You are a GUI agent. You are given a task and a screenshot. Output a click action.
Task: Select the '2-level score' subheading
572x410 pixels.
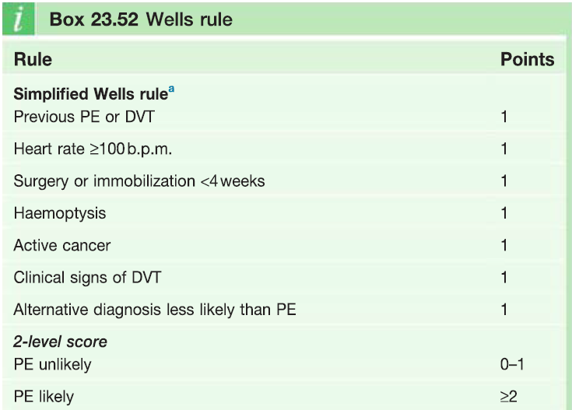[60, 342]
